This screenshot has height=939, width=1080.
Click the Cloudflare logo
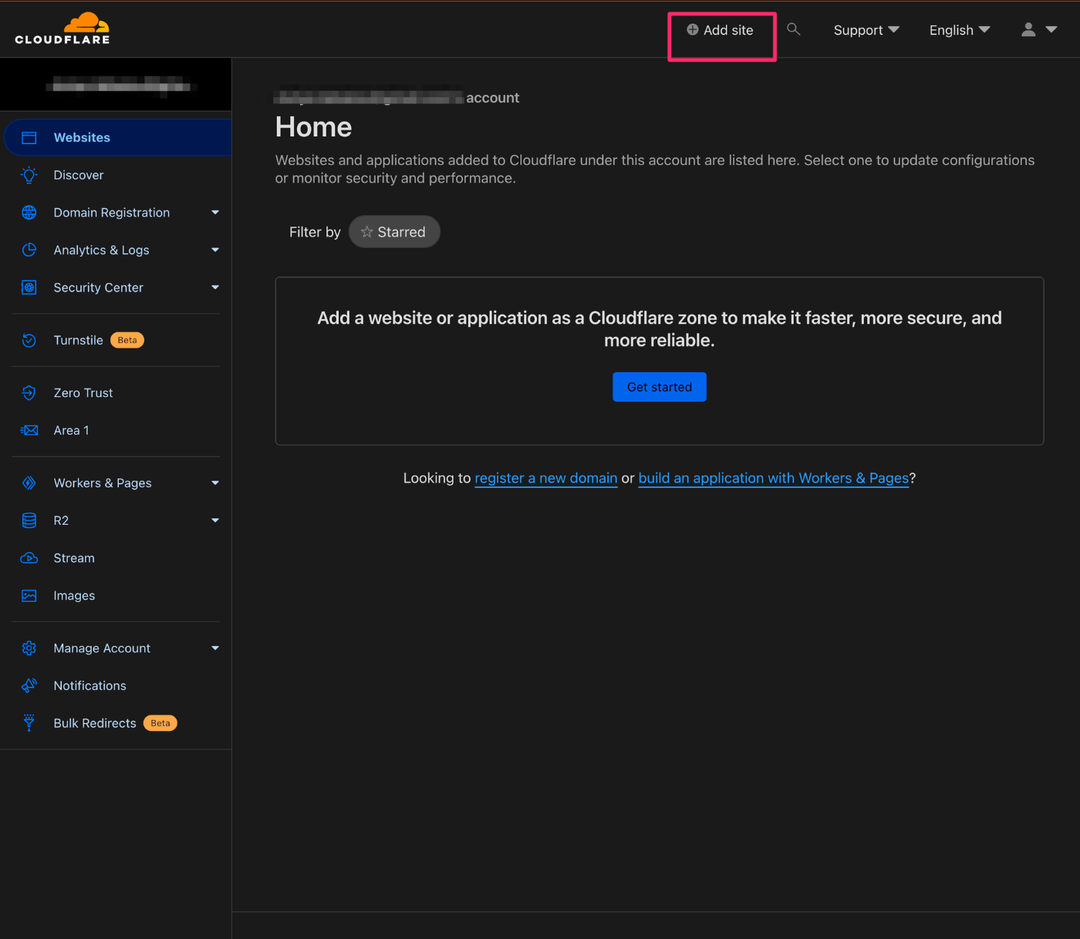pos(62,29)
